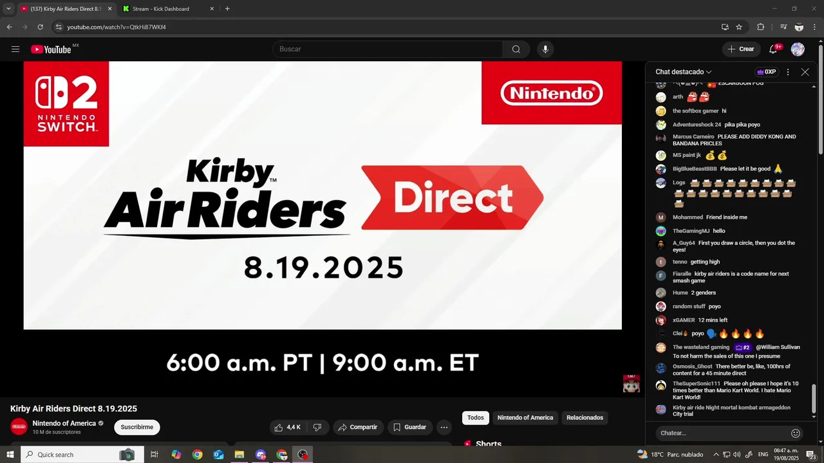The height and width of the screenshot is (463, 824).
Task: Dislike the video with thumbs down
Action: 317,427
